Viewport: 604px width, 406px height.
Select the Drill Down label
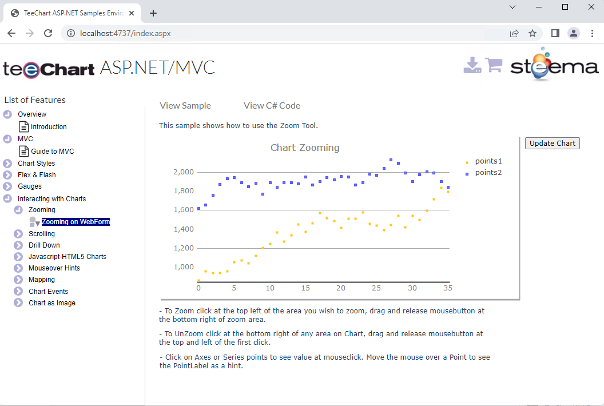click(44, 245)
